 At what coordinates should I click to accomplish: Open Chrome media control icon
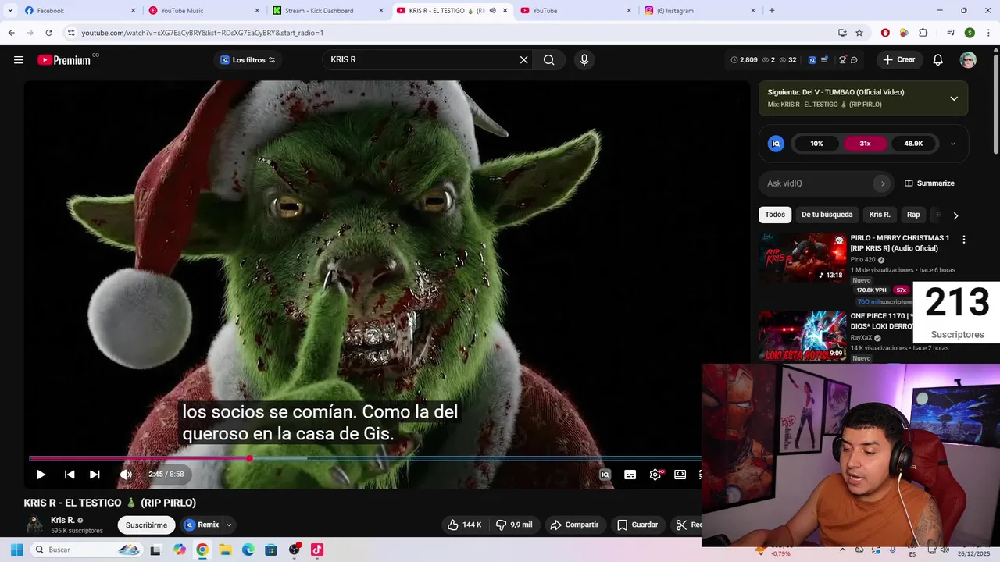(x=951, y=33)
